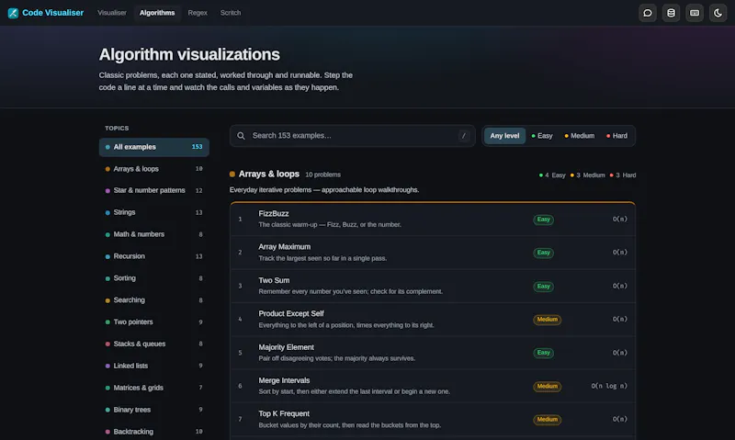This screenshot has width=735, height=440.
Task: Filter problems by Hard level
Action: [x=616, y=136]
